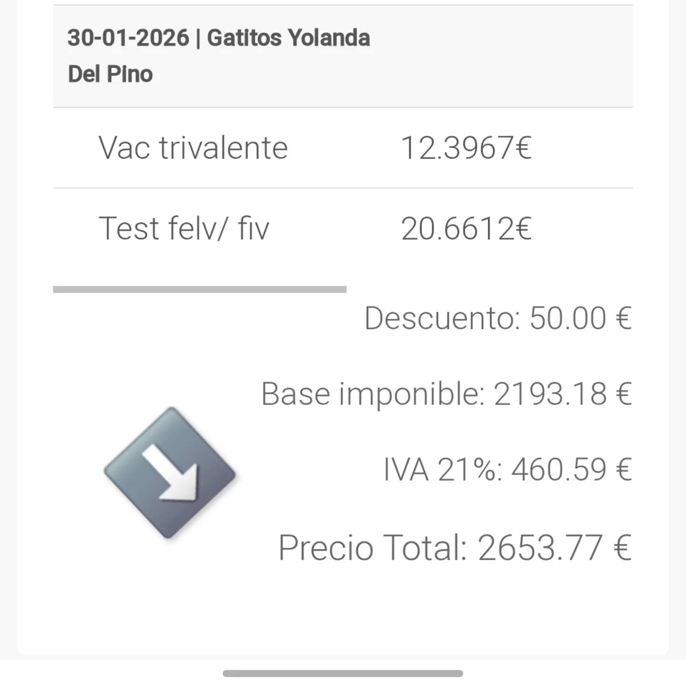Tap the Descuento label
Image resolution: width=686 pixels, height=686 pixels.
pyautogui.click(x=442, y=318)
